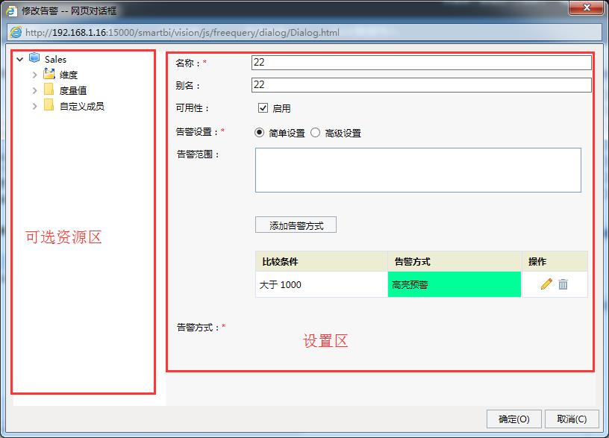609x438 pixels.
Task: Select the 简单设置 radio button
Action: click(x=260, y=133)
